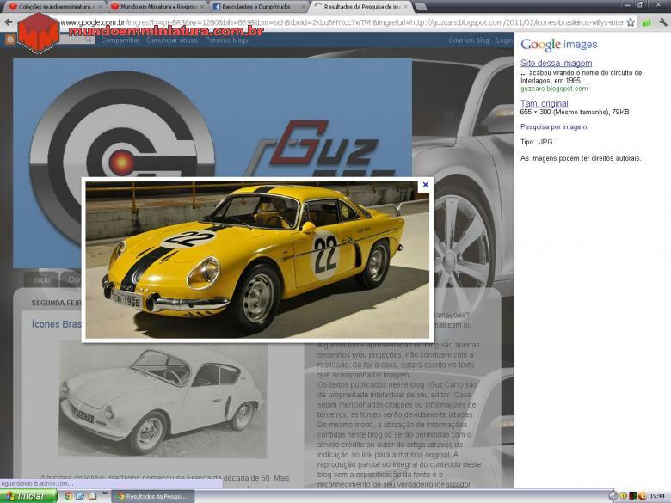Switch to Mundo em Miniatura tab
The width and height of the screenshot is (671, 503).
tap(155, 6)
